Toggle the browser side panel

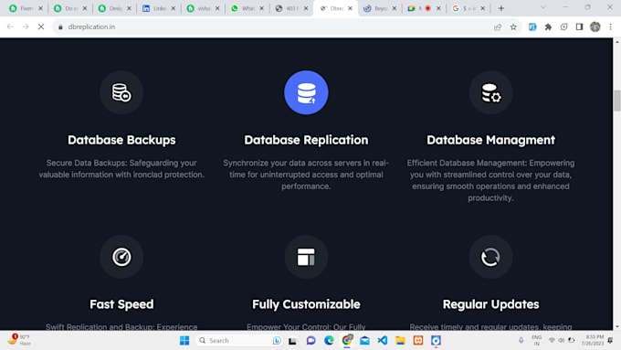pos(579,27)
